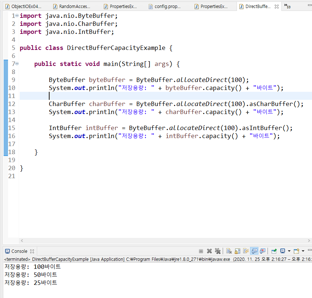Click console output '저장용량: 50바이트'
The width and height of the screenshot is (312, 298).
coord(31,275)
